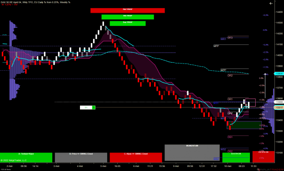Click the gray B: Price SWING Cloud box
The height and width of the screenshot is (171, 284).
point(81,157)
